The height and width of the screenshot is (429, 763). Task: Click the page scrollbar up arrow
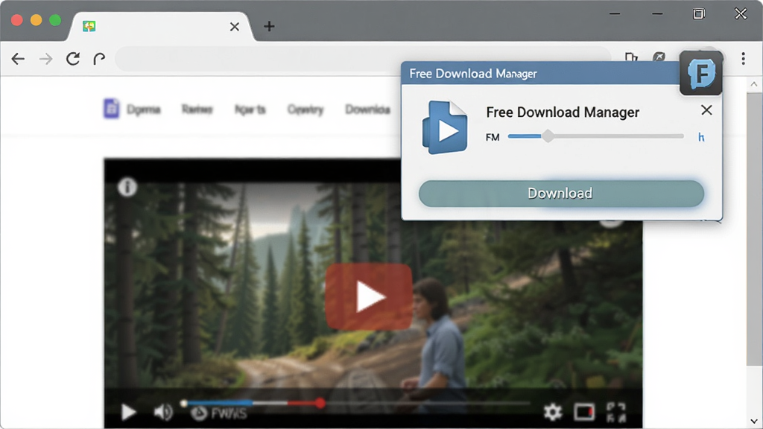(x=754, y=84)
